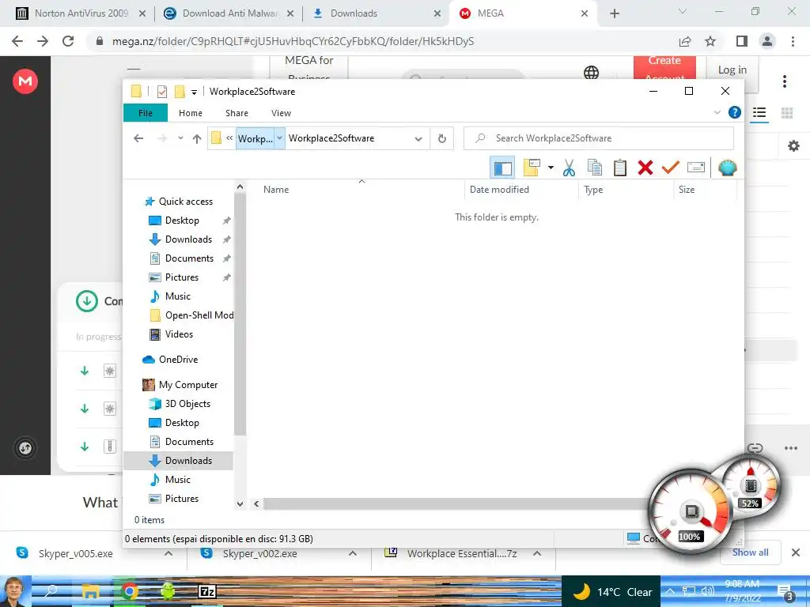Screen dimensions: 810x607
Task: Click the Email envelope icon in toolbar
Action: [x=696, y=168]
